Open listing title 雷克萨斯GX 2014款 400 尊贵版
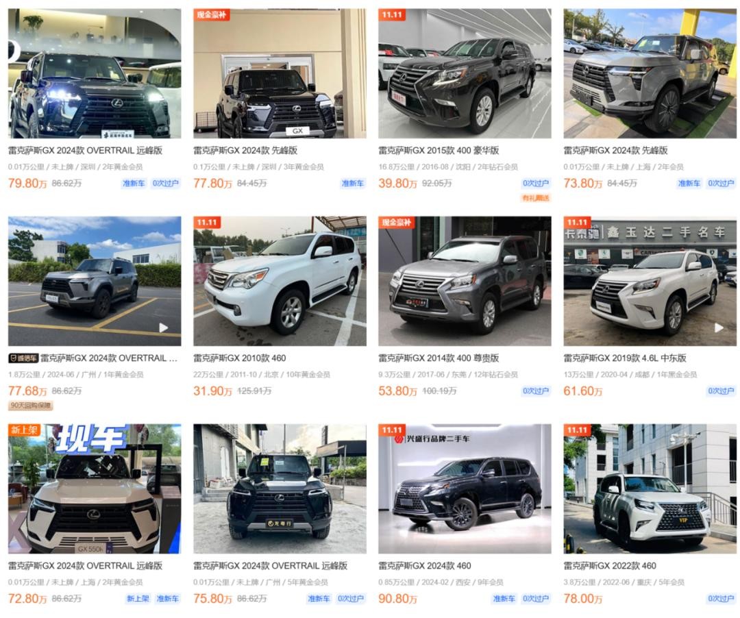Viewport: 740px width, 618px height. [x=439, y=358]
